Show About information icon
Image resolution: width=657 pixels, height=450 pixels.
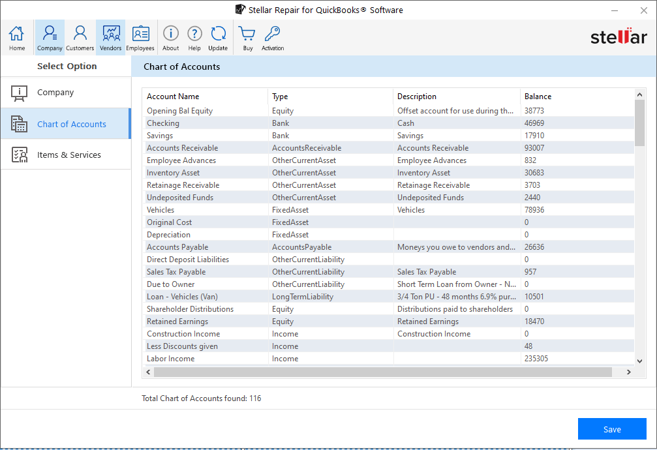click(x=170, y=38)
